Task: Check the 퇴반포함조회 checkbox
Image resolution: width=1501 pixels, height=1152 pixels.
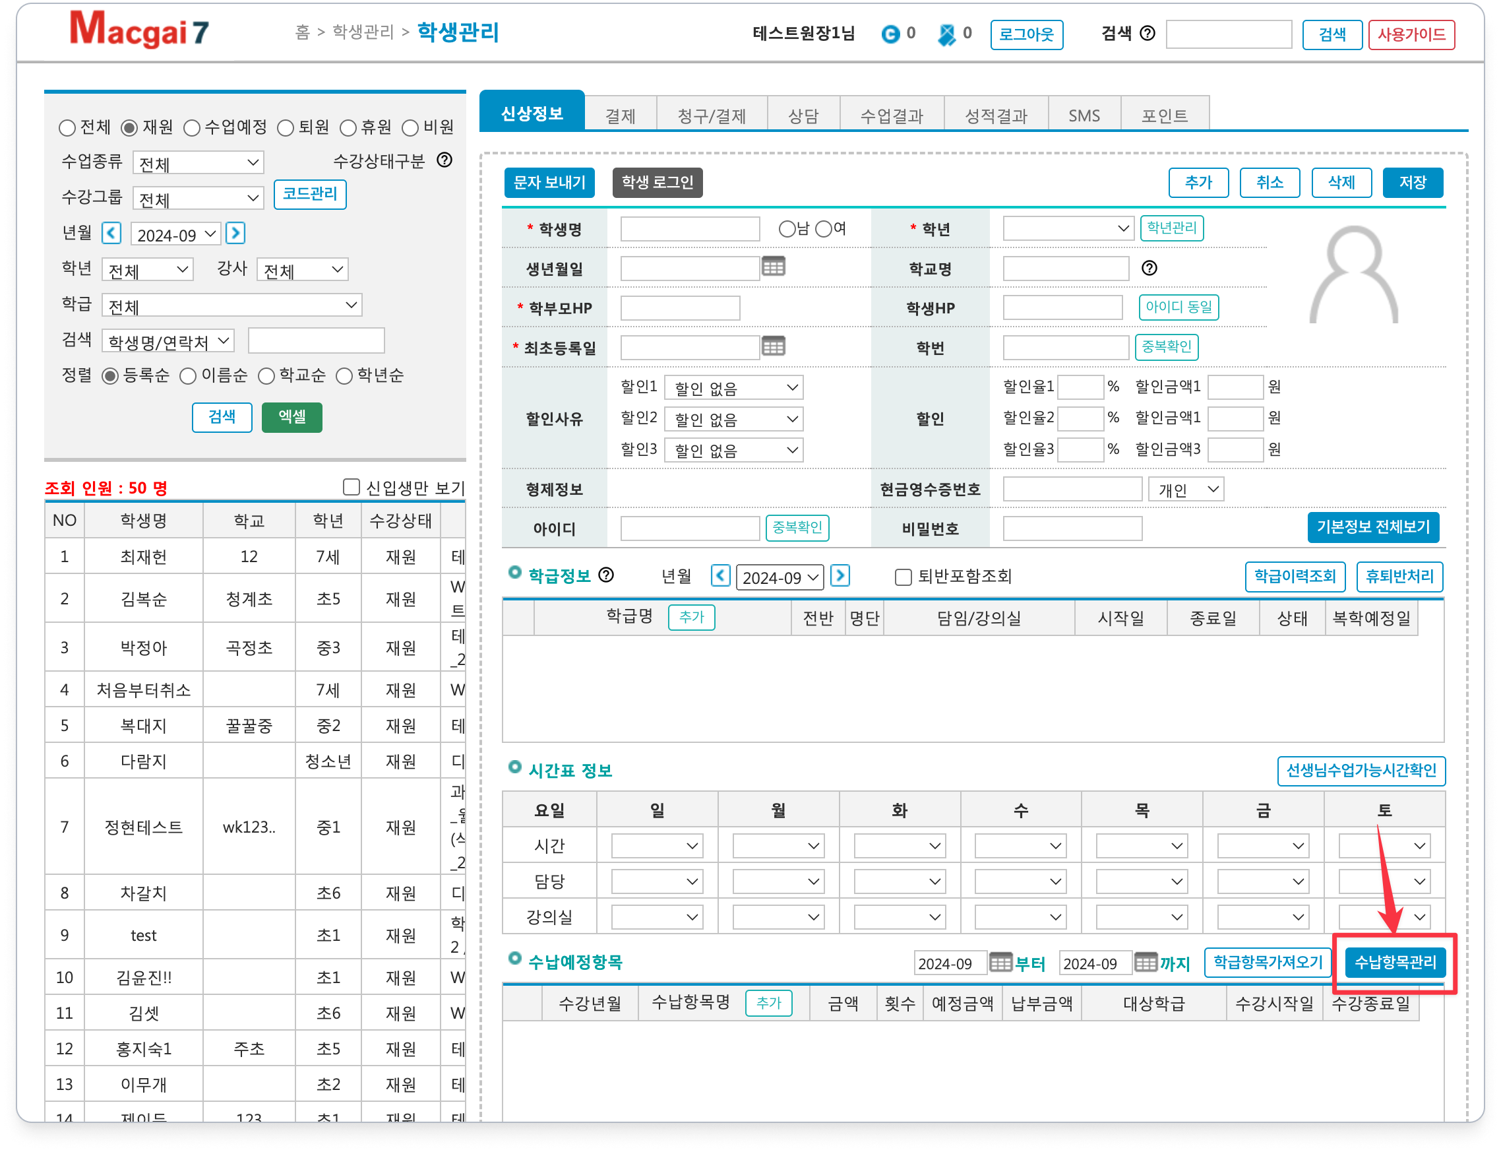Action: pyautogui.click(x=904, y=577)
